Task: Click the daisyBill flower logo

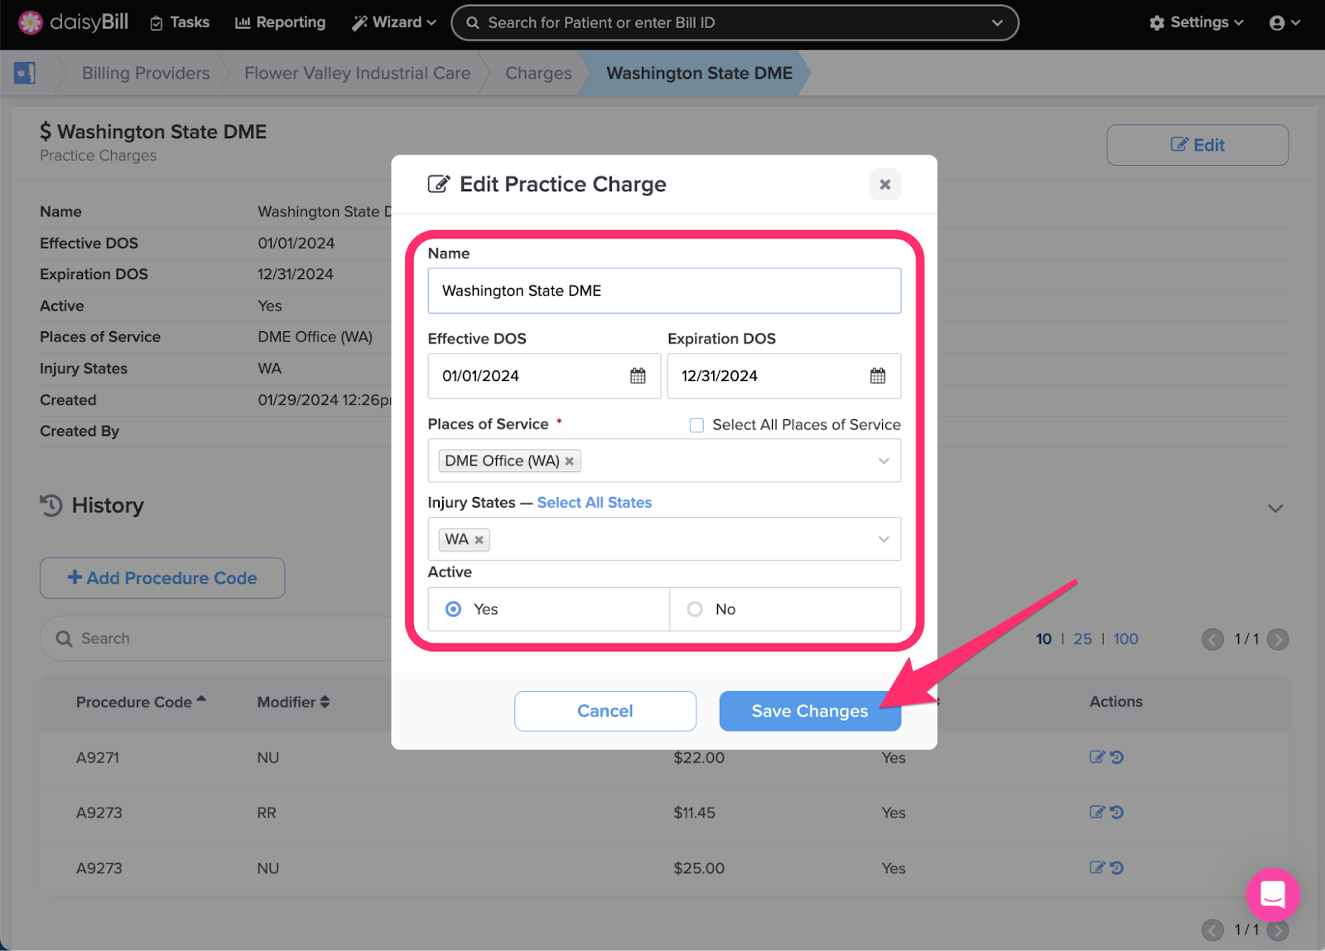Action: point(31,22)
